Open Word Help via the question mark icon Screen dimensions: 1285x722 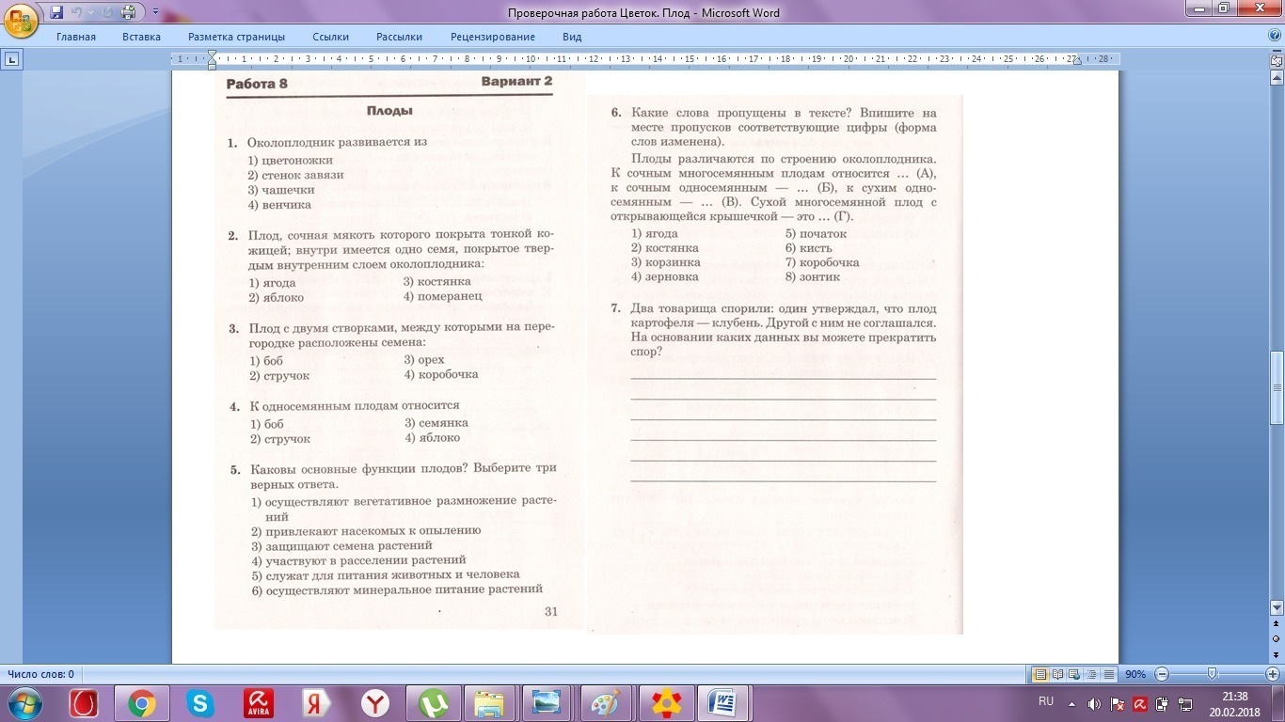pos(1275,37)
